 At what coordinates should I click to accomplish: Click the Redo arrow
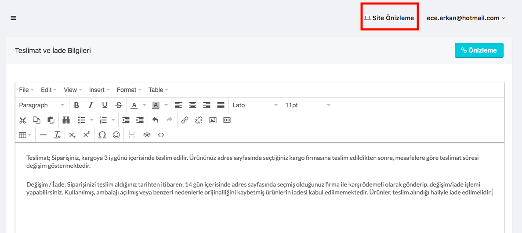pos(170,120)
